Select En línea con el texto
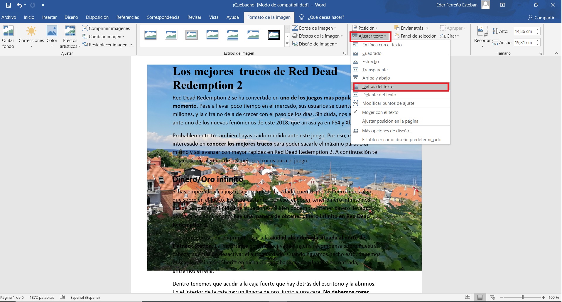 tap(401, 45)
